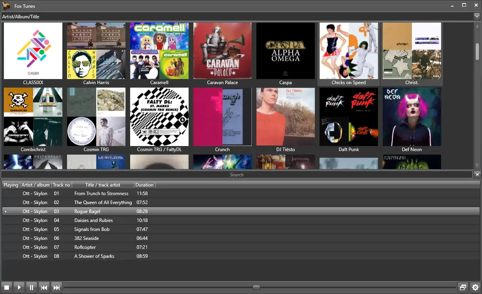Select Caspa Alpha Omega cover
This screenshot has width=482, height=294.
286,51
